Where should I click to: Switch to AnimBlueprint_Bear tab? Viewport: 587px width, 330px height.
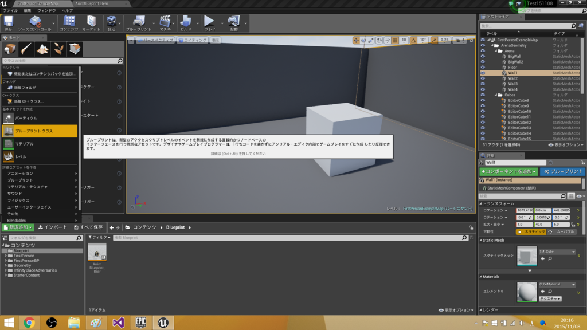pyautogui.click(x=92, y=3)
